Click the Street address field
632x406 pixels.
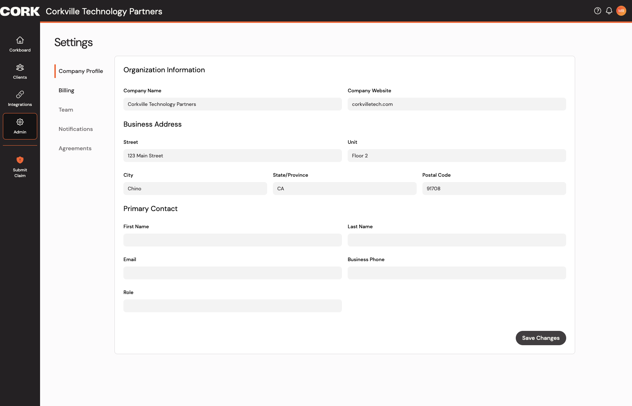click(232, 156)
